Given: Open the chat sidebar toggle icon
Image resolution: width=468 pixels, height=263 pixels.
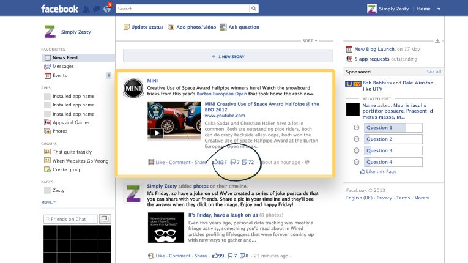Looking at the screenshot, I should pos(104,218).
